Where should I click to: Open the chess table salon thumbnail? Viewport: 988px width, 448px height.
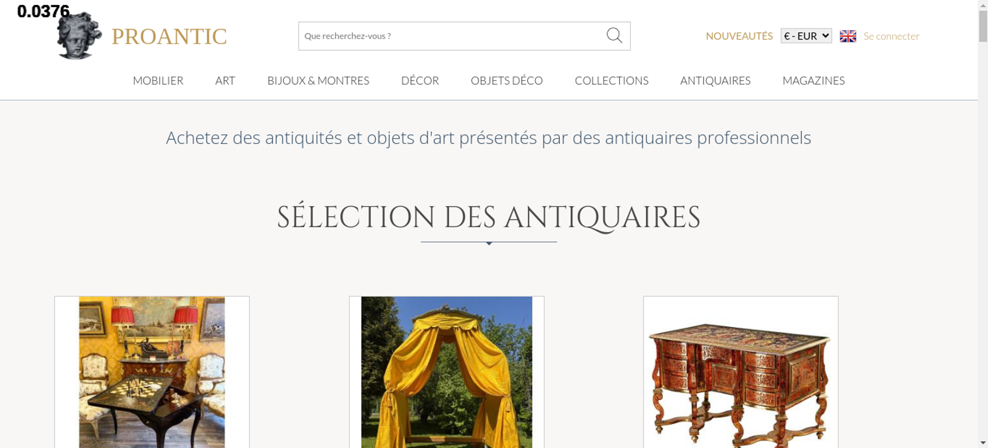(152, 372)
